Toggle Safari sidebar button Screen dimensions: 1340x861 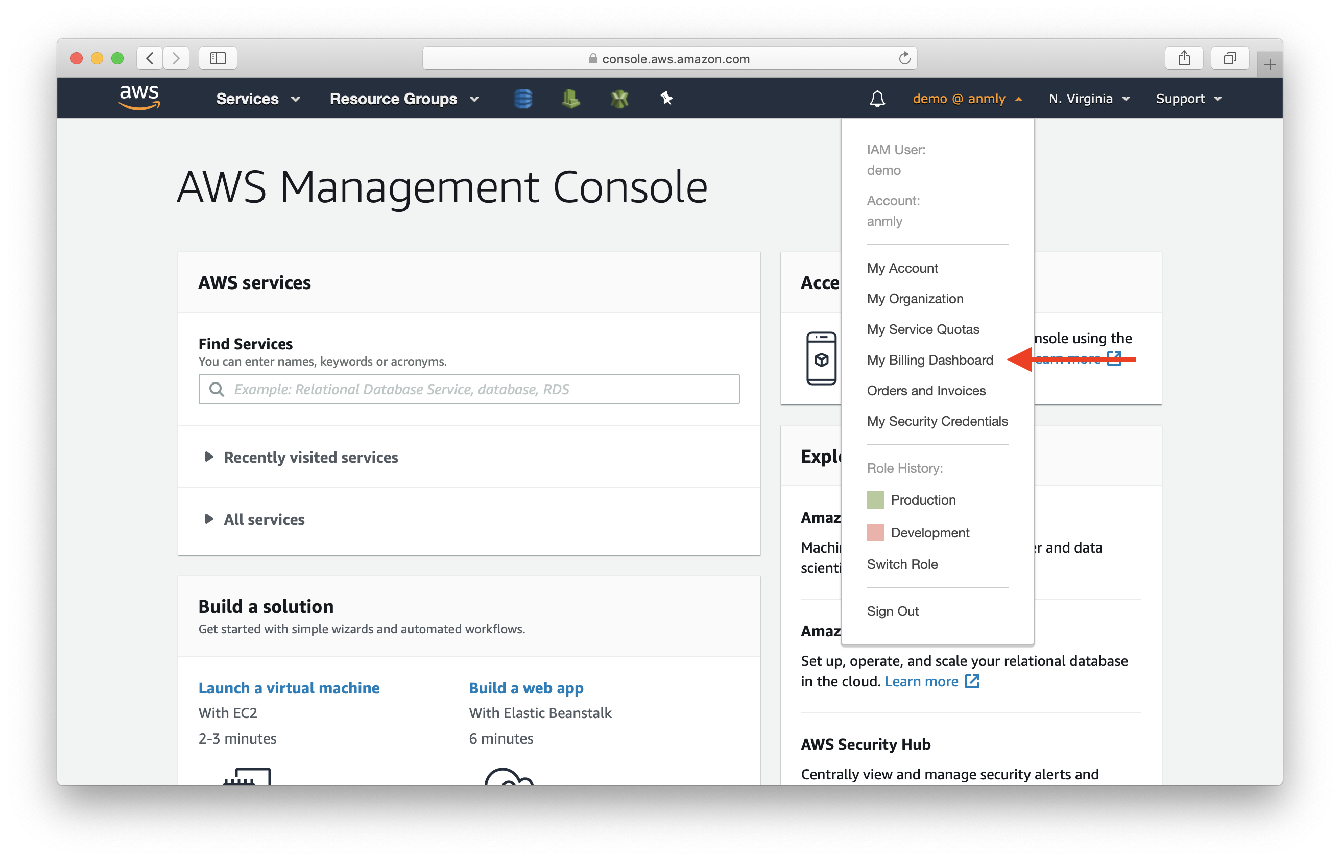coord(218,58)
